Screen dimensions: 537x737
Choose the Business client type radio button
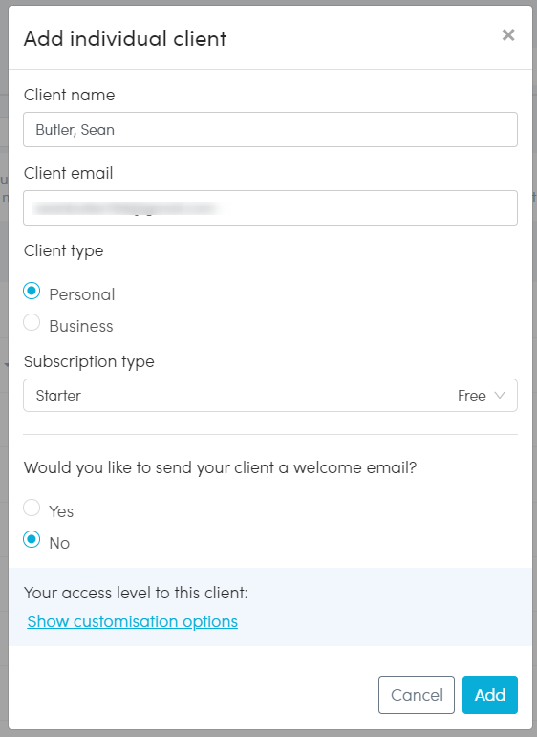[32, 322]
